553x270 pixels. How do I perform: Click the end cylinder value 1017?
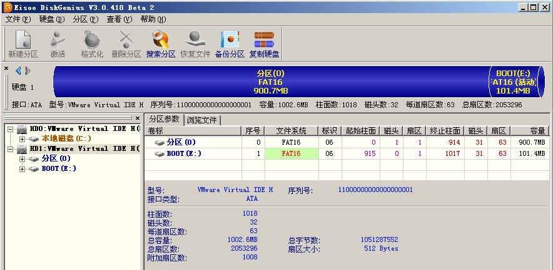pyautogui.click(x=452, y=153)
